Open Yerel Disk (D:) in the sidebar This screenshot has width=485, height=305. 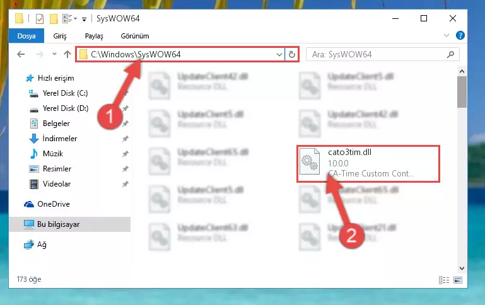tap(66, 108)
